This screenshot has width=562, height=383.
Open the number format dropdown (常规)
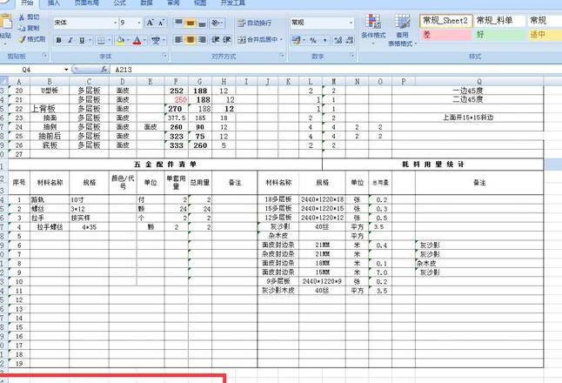pos(351,23)
